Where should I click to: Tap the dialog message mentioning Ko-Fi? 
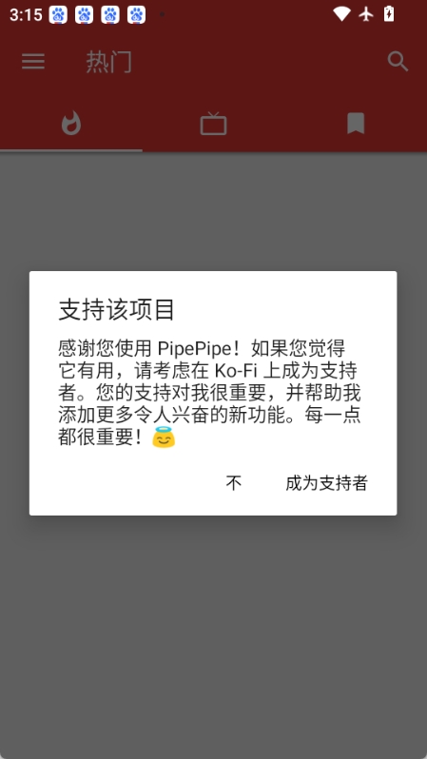pyautogui.click(x=209, y=393)
